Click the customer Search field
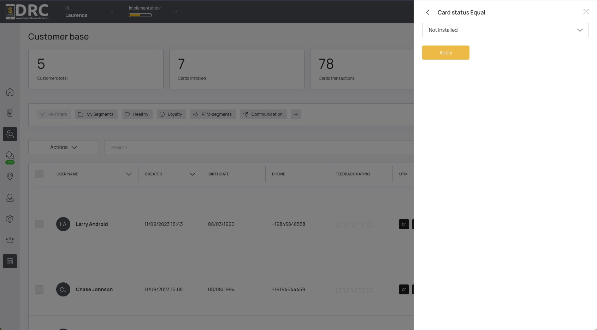The width and height of the screenshot is (597, 330). point(259,147)
